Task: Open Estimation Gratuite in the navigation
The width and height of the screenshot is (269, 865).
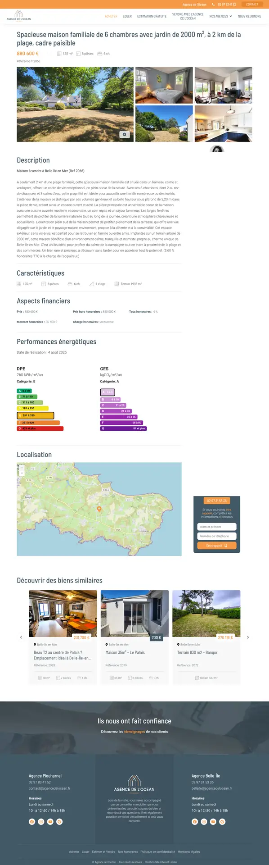Action: coord(152,16)
